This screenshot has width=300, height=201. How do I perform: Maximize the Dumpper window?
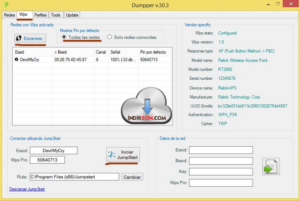click(278, 4)
